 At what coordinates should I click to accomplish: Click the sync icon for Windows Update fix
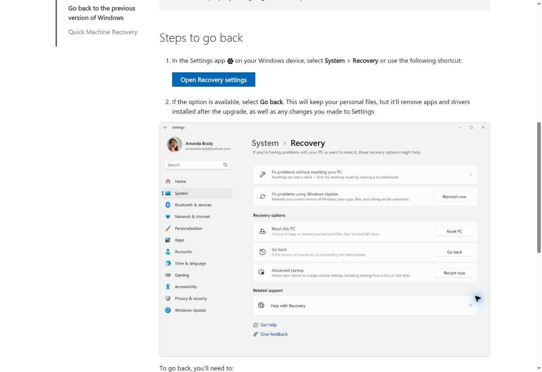coord(263,196)
